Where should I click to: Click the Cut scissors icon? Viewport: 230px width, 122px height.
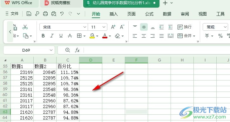tap(25, 27)
